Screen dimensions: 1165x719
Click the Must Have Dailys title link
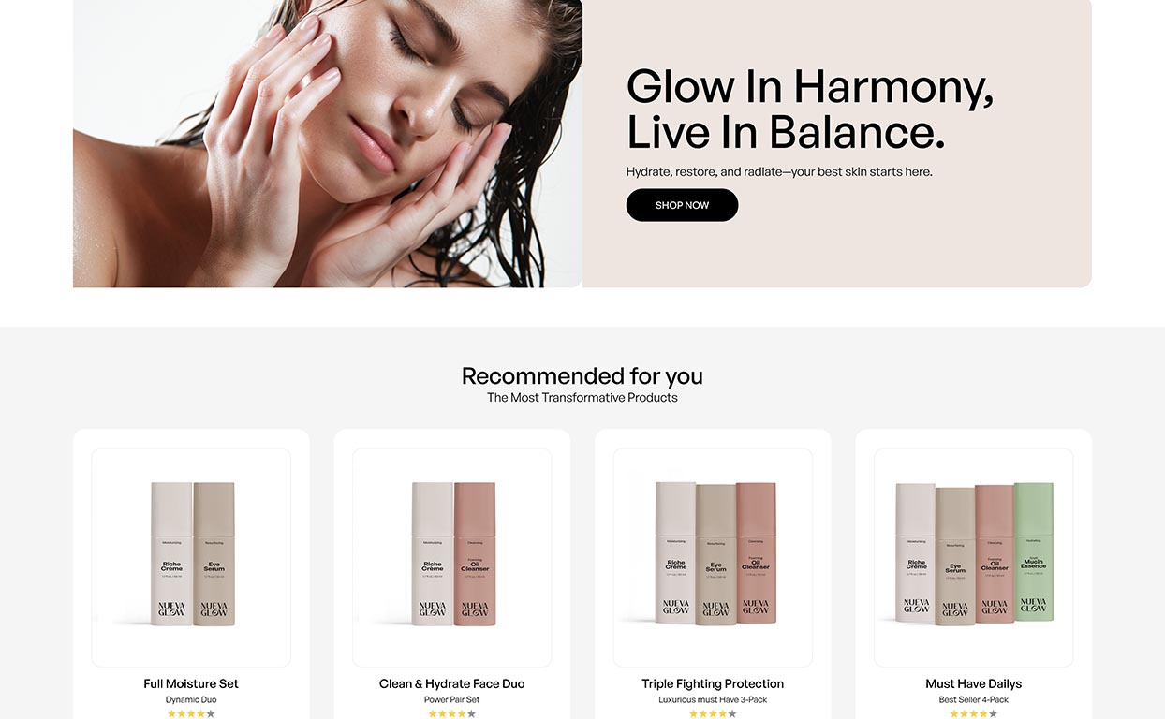pos(974,684)
